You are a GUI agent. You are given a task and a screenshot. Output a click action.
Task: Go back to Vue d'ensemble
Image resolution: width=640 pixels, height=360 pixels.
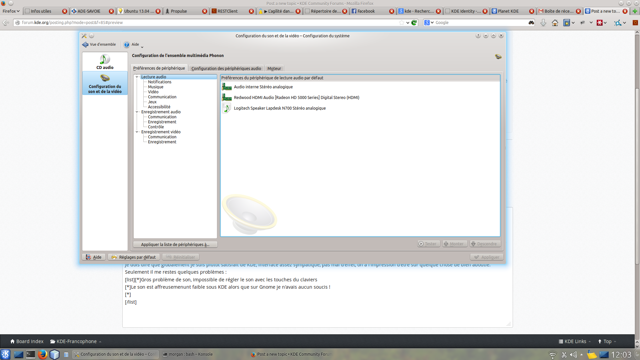click(x=99, y=44)
